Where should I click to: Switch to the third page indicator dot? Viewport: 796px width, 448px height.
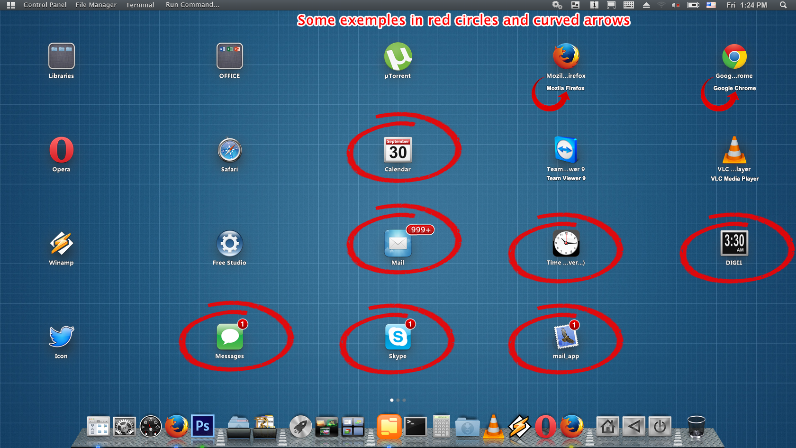404,400
